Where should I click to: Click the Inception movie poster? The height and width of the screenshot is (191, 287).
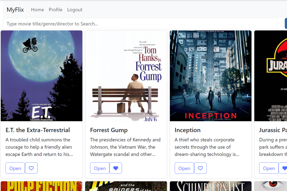coord(210,76)
